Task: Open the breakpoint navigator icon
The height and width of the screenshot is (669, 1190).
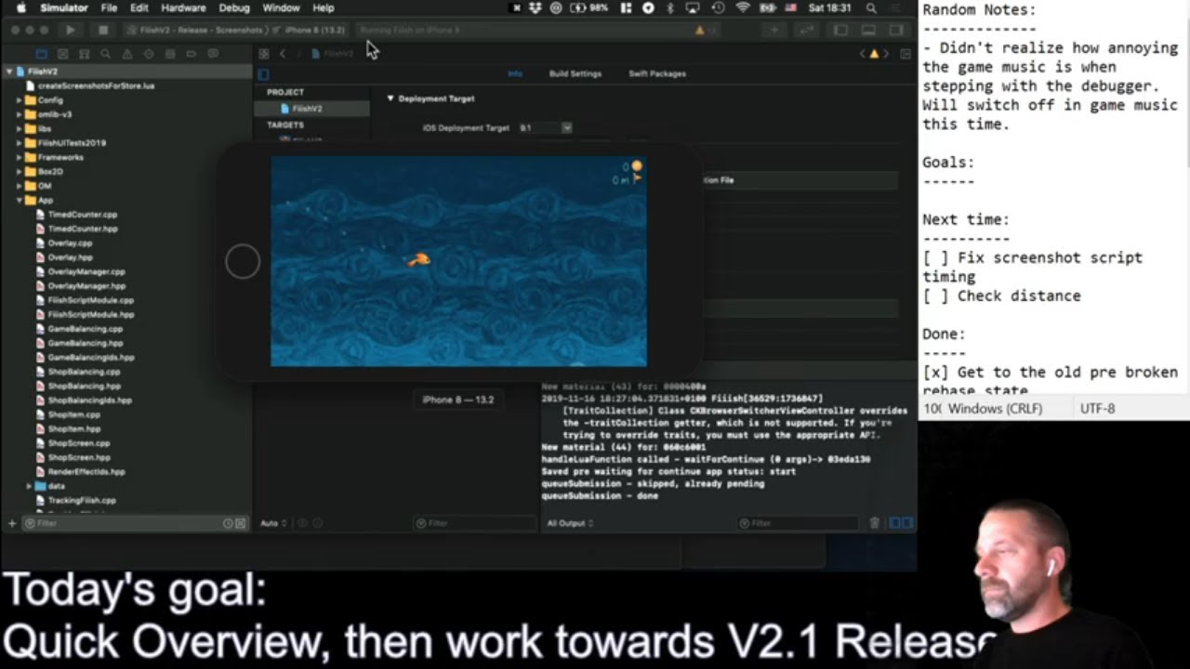Action: click(191, 54)
